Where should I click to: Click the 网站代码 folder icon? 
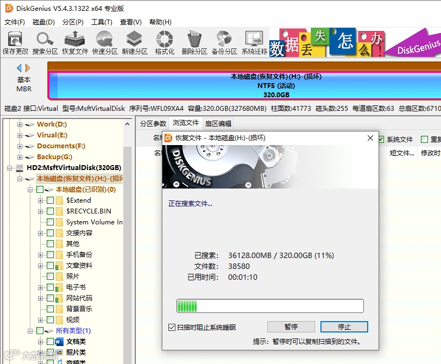tap(59, 298)
